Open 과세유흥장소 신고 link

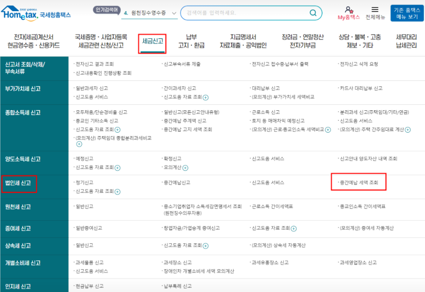coord(270,263)
